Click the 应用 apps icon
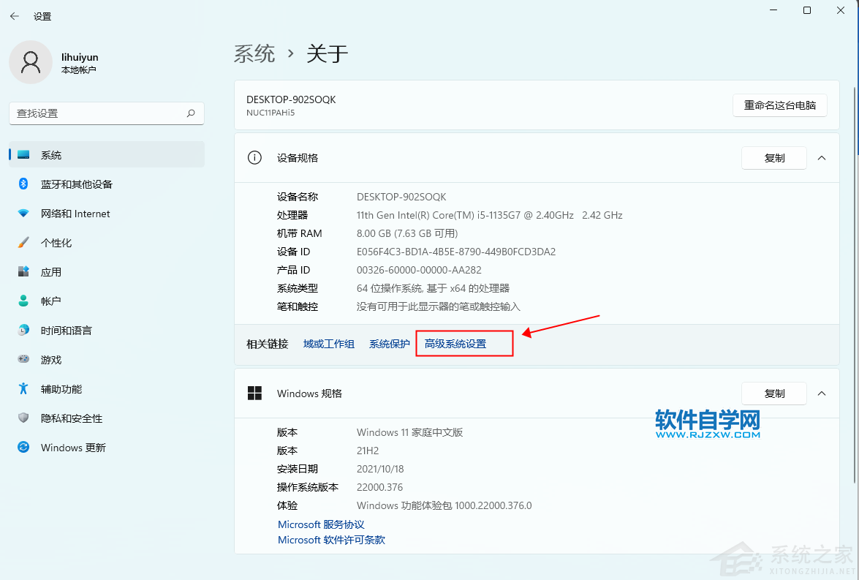Viewport: 859px width, 580px height. [23, 271]
